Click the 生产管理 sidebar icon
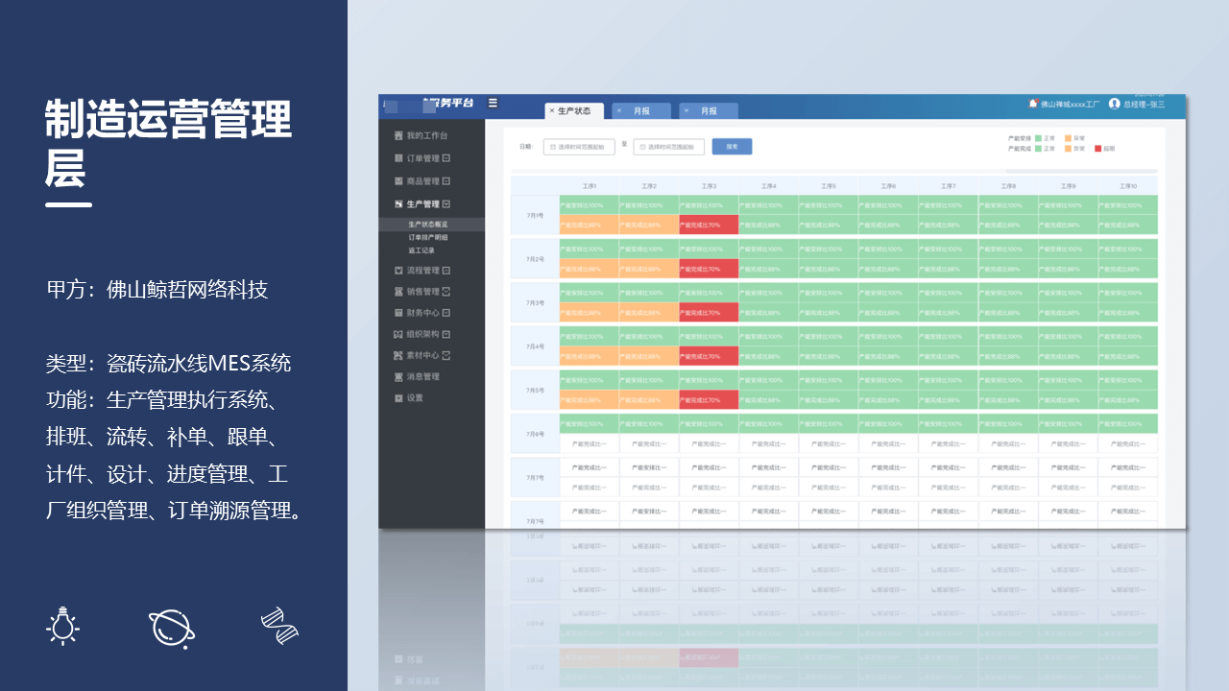This screenshot has height=691, width=1229. tap(398, 204)
